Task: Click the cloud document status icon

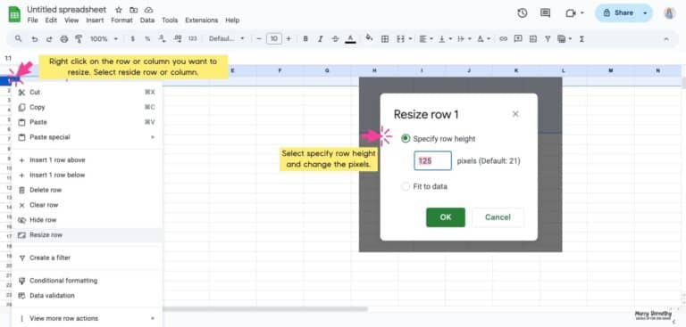Action: 148,10
